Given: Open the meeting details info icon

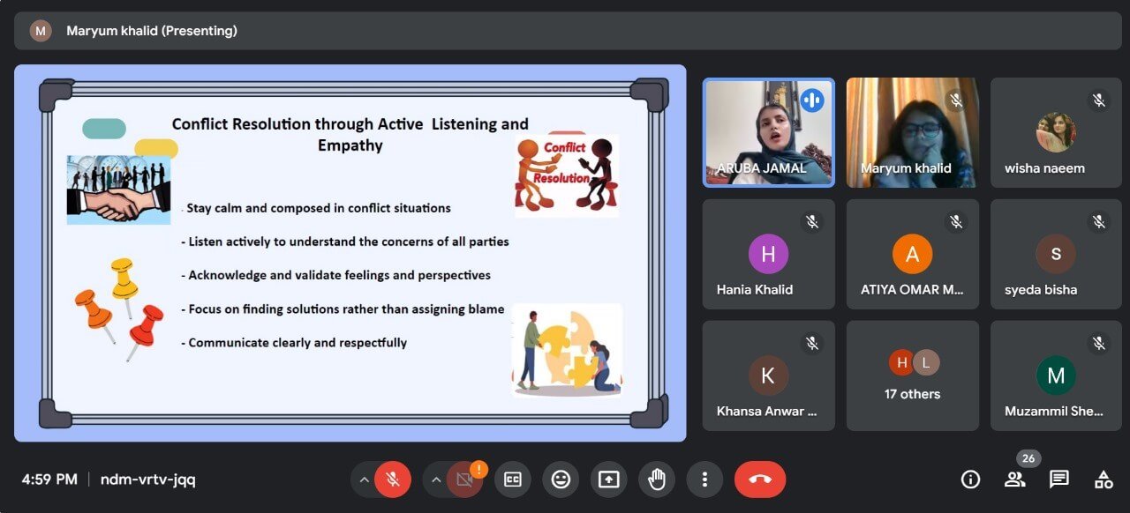Looking at the screenshot, I should coord(970,480).
